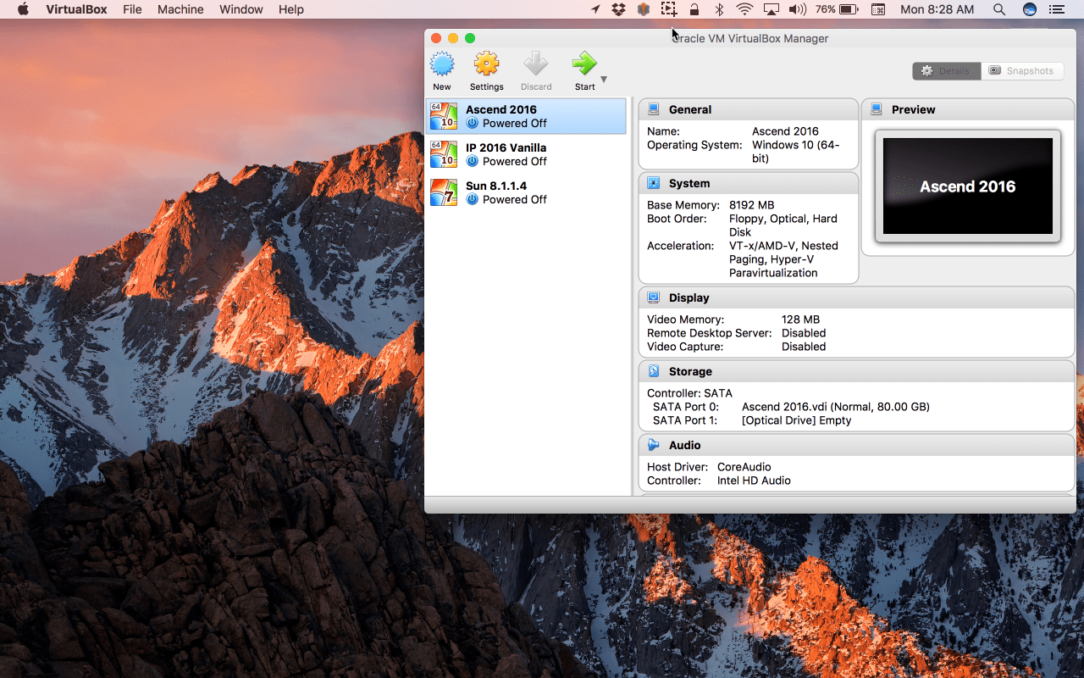Click the General section monitor icon
Screen dimensions: 1084x678
653,109
